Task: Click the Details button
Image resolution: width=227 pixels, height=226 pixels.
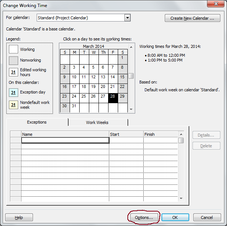Action: point(206,135)
